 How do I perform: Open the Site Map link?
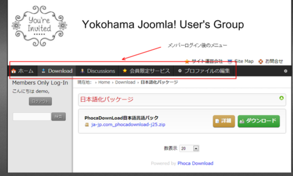(244, 61)
